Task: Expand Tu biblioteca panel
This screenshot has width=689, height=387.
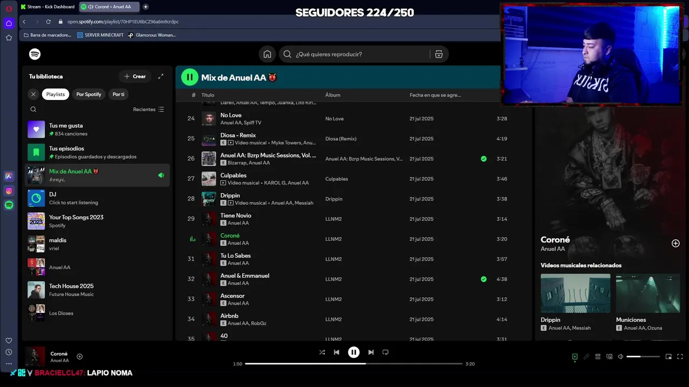Action: click(160, 76)
